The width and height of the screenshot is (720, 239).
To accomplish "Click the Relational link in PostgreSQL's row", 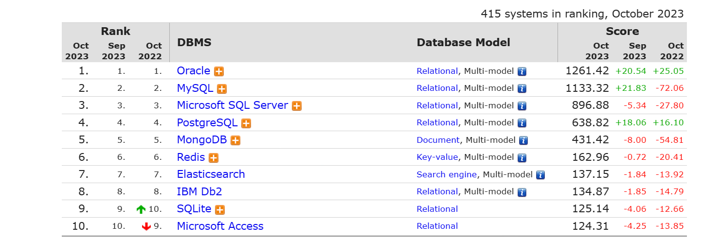I will (x=437, y=123).
